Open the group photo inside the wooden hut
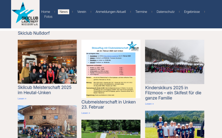Viewport: 222px width, 138px height. [x=47, y=62]
